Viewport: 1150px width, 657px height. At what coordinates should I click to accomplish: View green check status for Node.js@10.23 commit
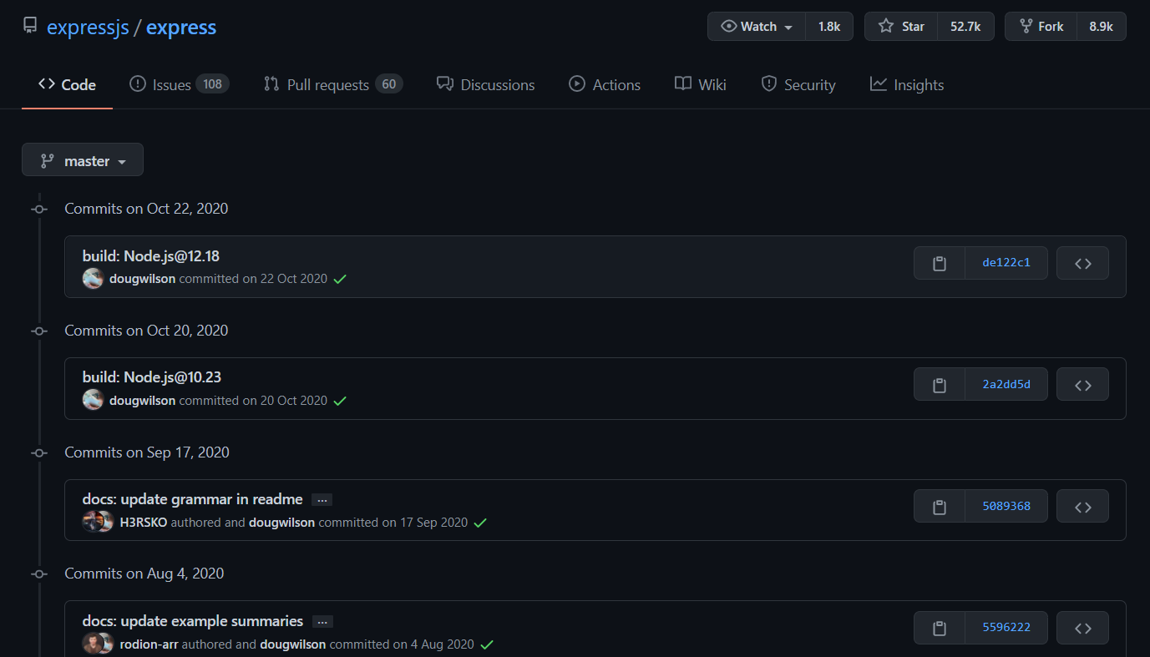pyautogui.click(x=340, y=402)
